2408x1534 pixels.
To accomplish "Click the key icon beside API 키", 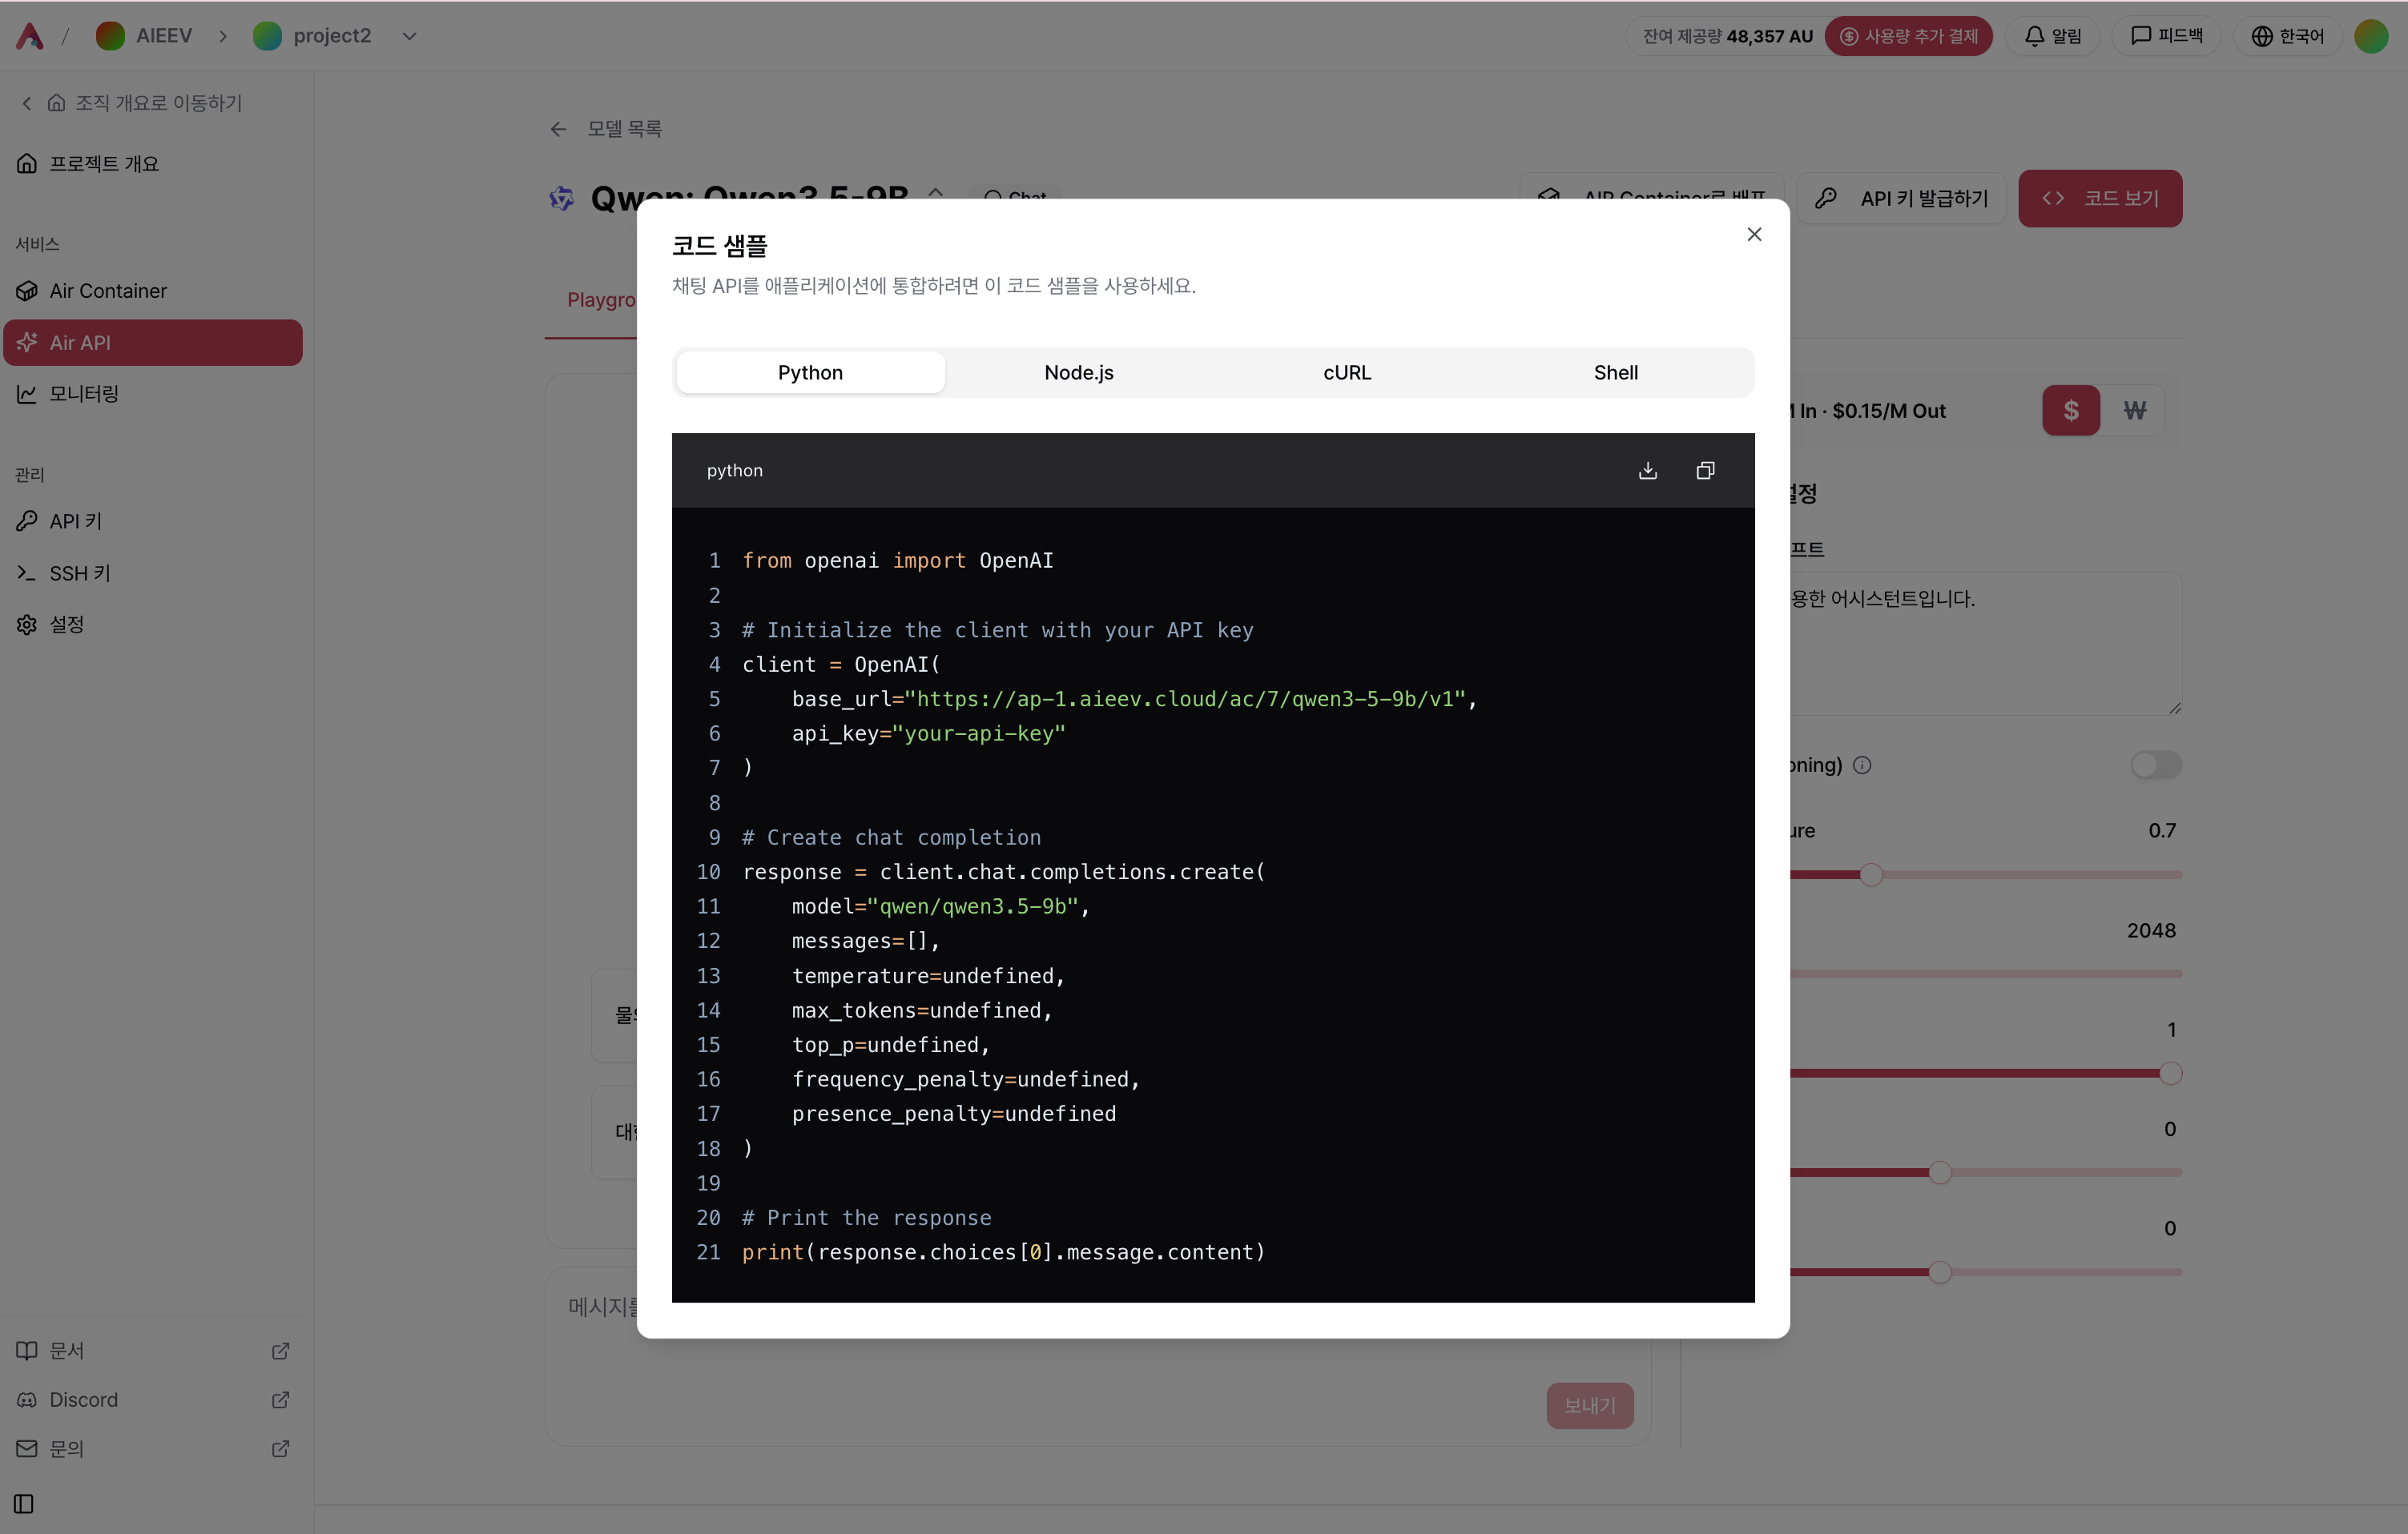I will point(27,522).
